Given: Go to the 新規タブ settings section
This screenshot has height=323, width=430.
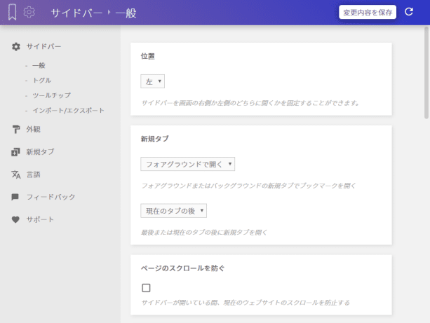Looking at the screenshot, I should pos(40,152).
